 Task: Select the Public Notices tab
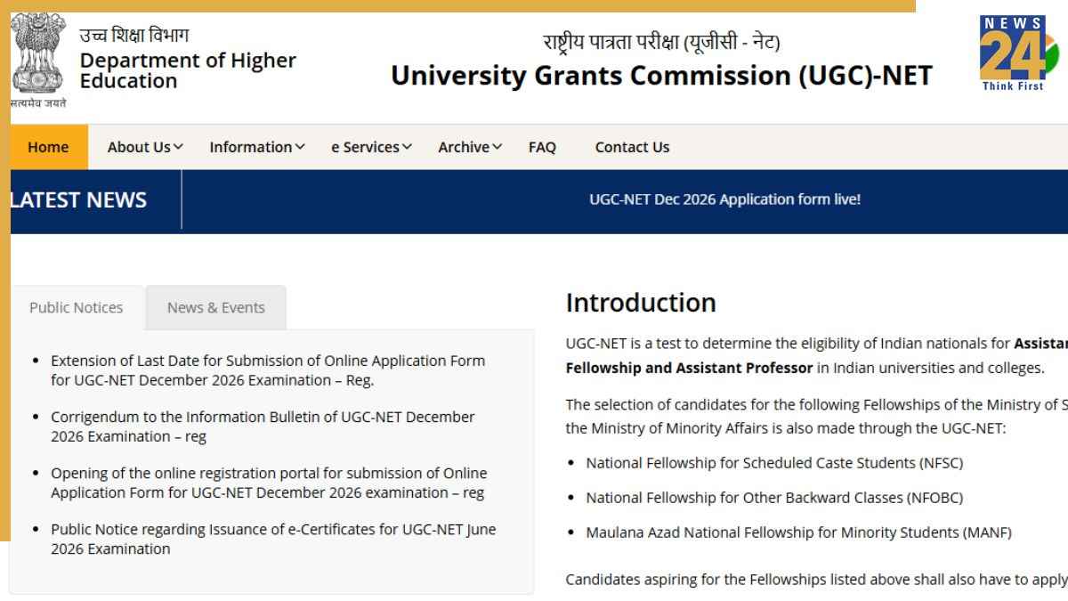pos(77,307)
